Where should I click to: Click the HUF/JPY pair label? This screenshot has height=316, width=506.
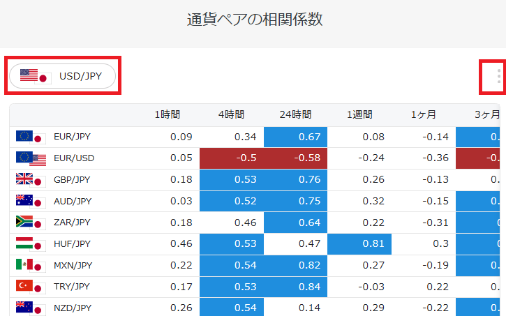(x=73, y=244)
